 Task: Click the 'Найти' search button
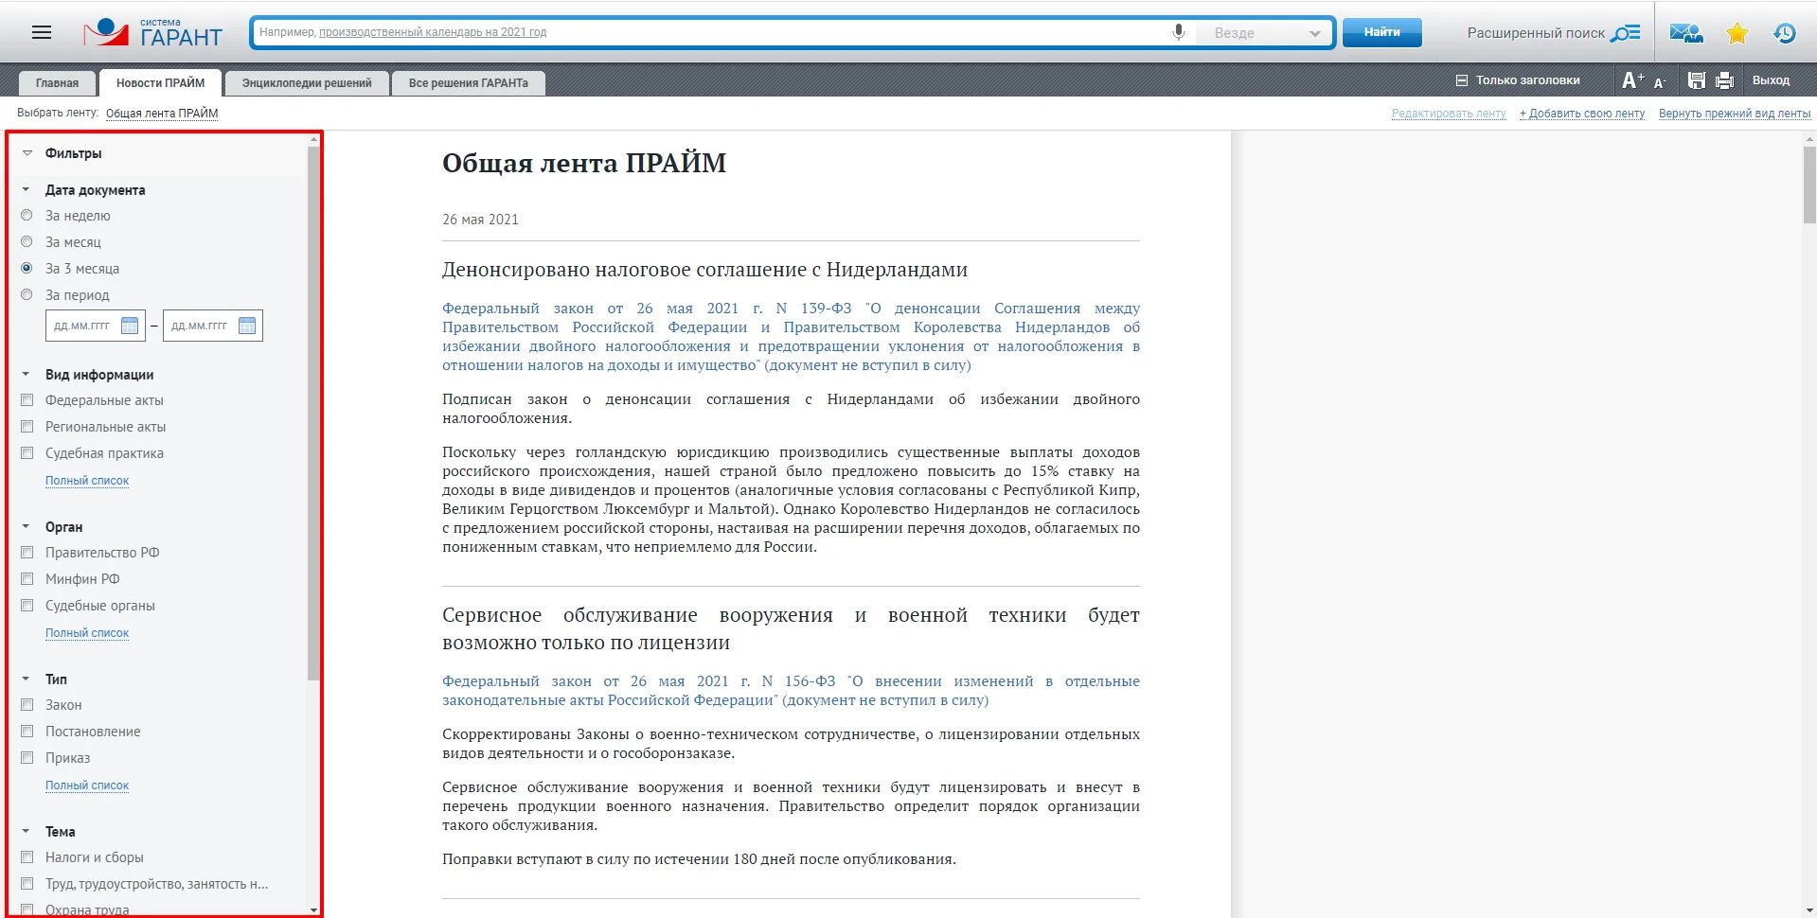(x=1382, y=32)
